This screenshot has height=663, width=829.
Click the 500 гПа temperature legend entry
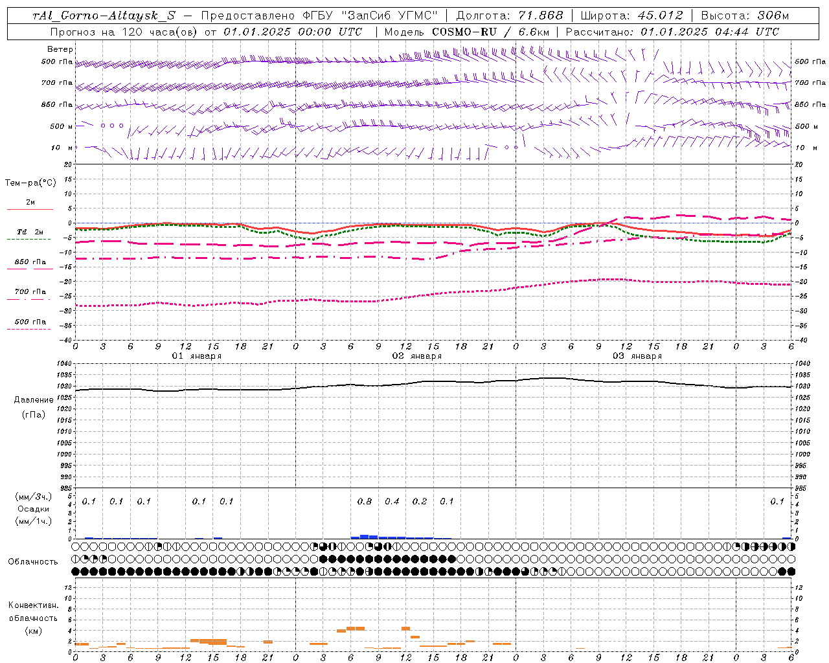[x=30, y=322]
